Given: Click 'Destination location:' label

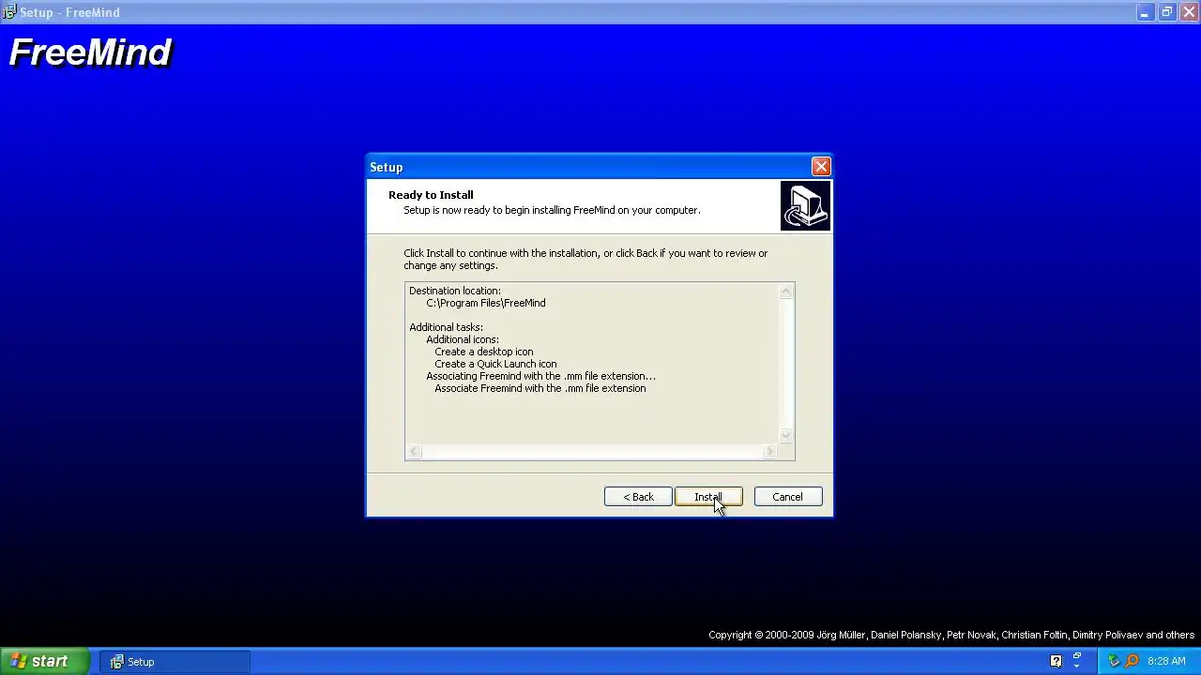Looking at the screenshot, I should [x=455, y=291].
